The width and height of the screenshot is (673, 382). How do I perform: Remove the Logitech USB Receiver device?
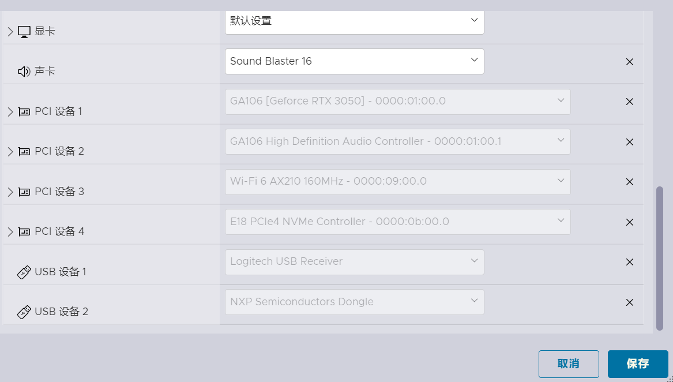(x=630, y=262)
